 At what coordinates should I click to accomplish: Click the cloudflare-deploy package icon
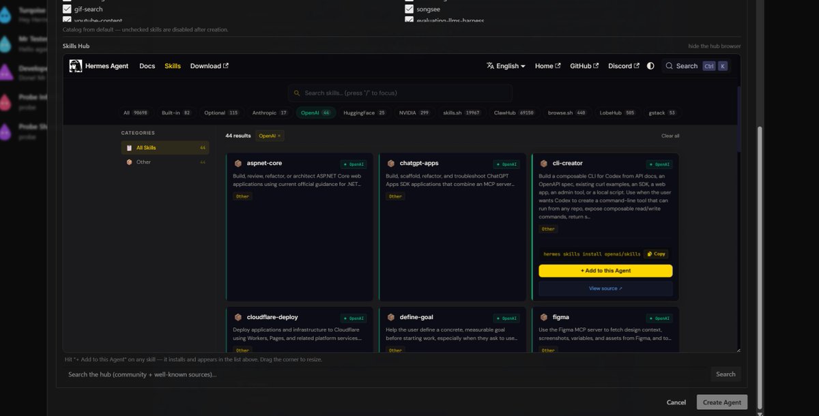click(238, 317)
